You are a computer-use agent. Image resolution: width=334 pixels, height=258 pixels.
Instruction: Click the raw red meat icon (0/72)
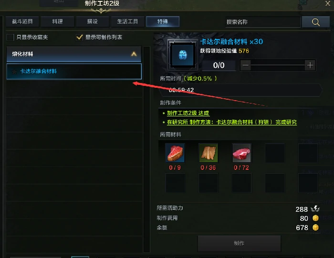[x=241, y=153]
